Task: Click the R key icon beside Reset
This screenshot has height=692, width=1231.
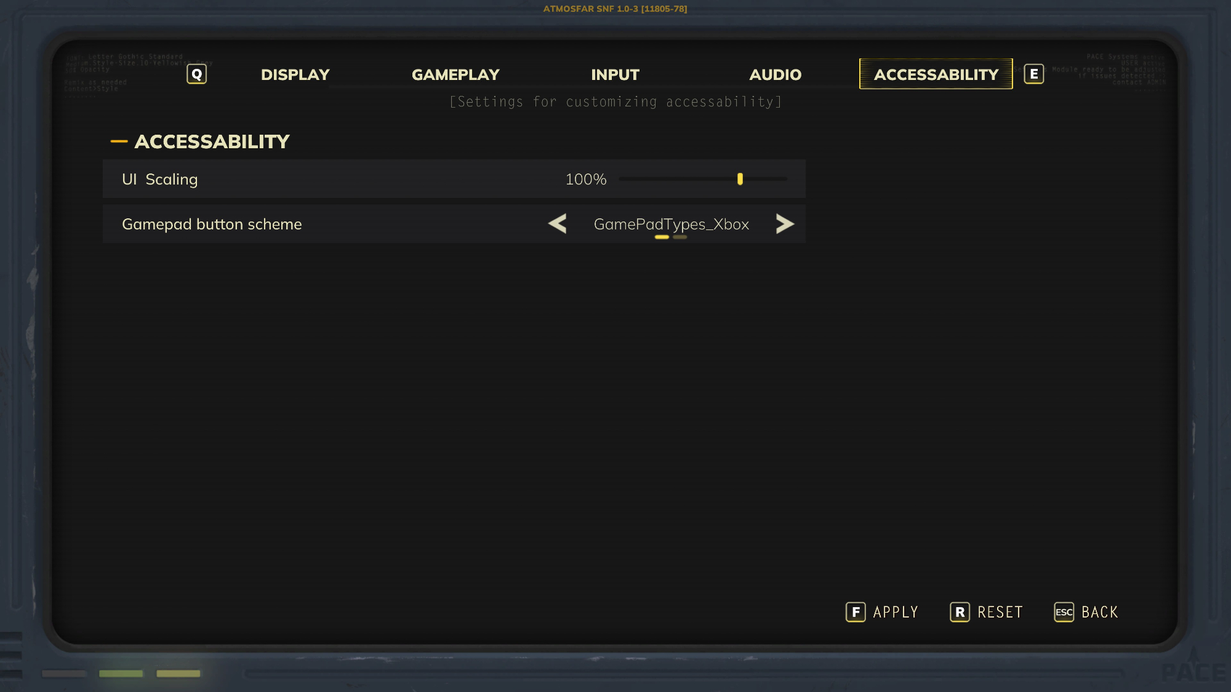Action: click(x=960, y=612)
